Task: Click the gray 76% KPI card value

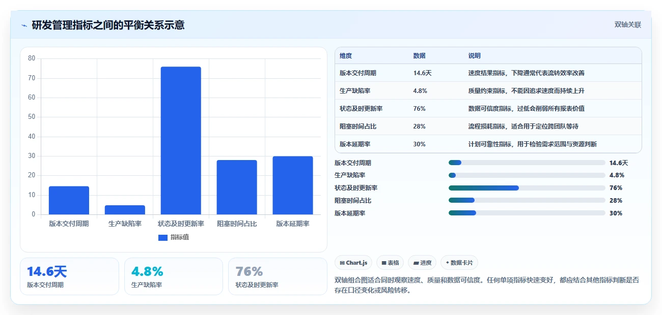Action: pyautogui.click(x=249, y=272)
